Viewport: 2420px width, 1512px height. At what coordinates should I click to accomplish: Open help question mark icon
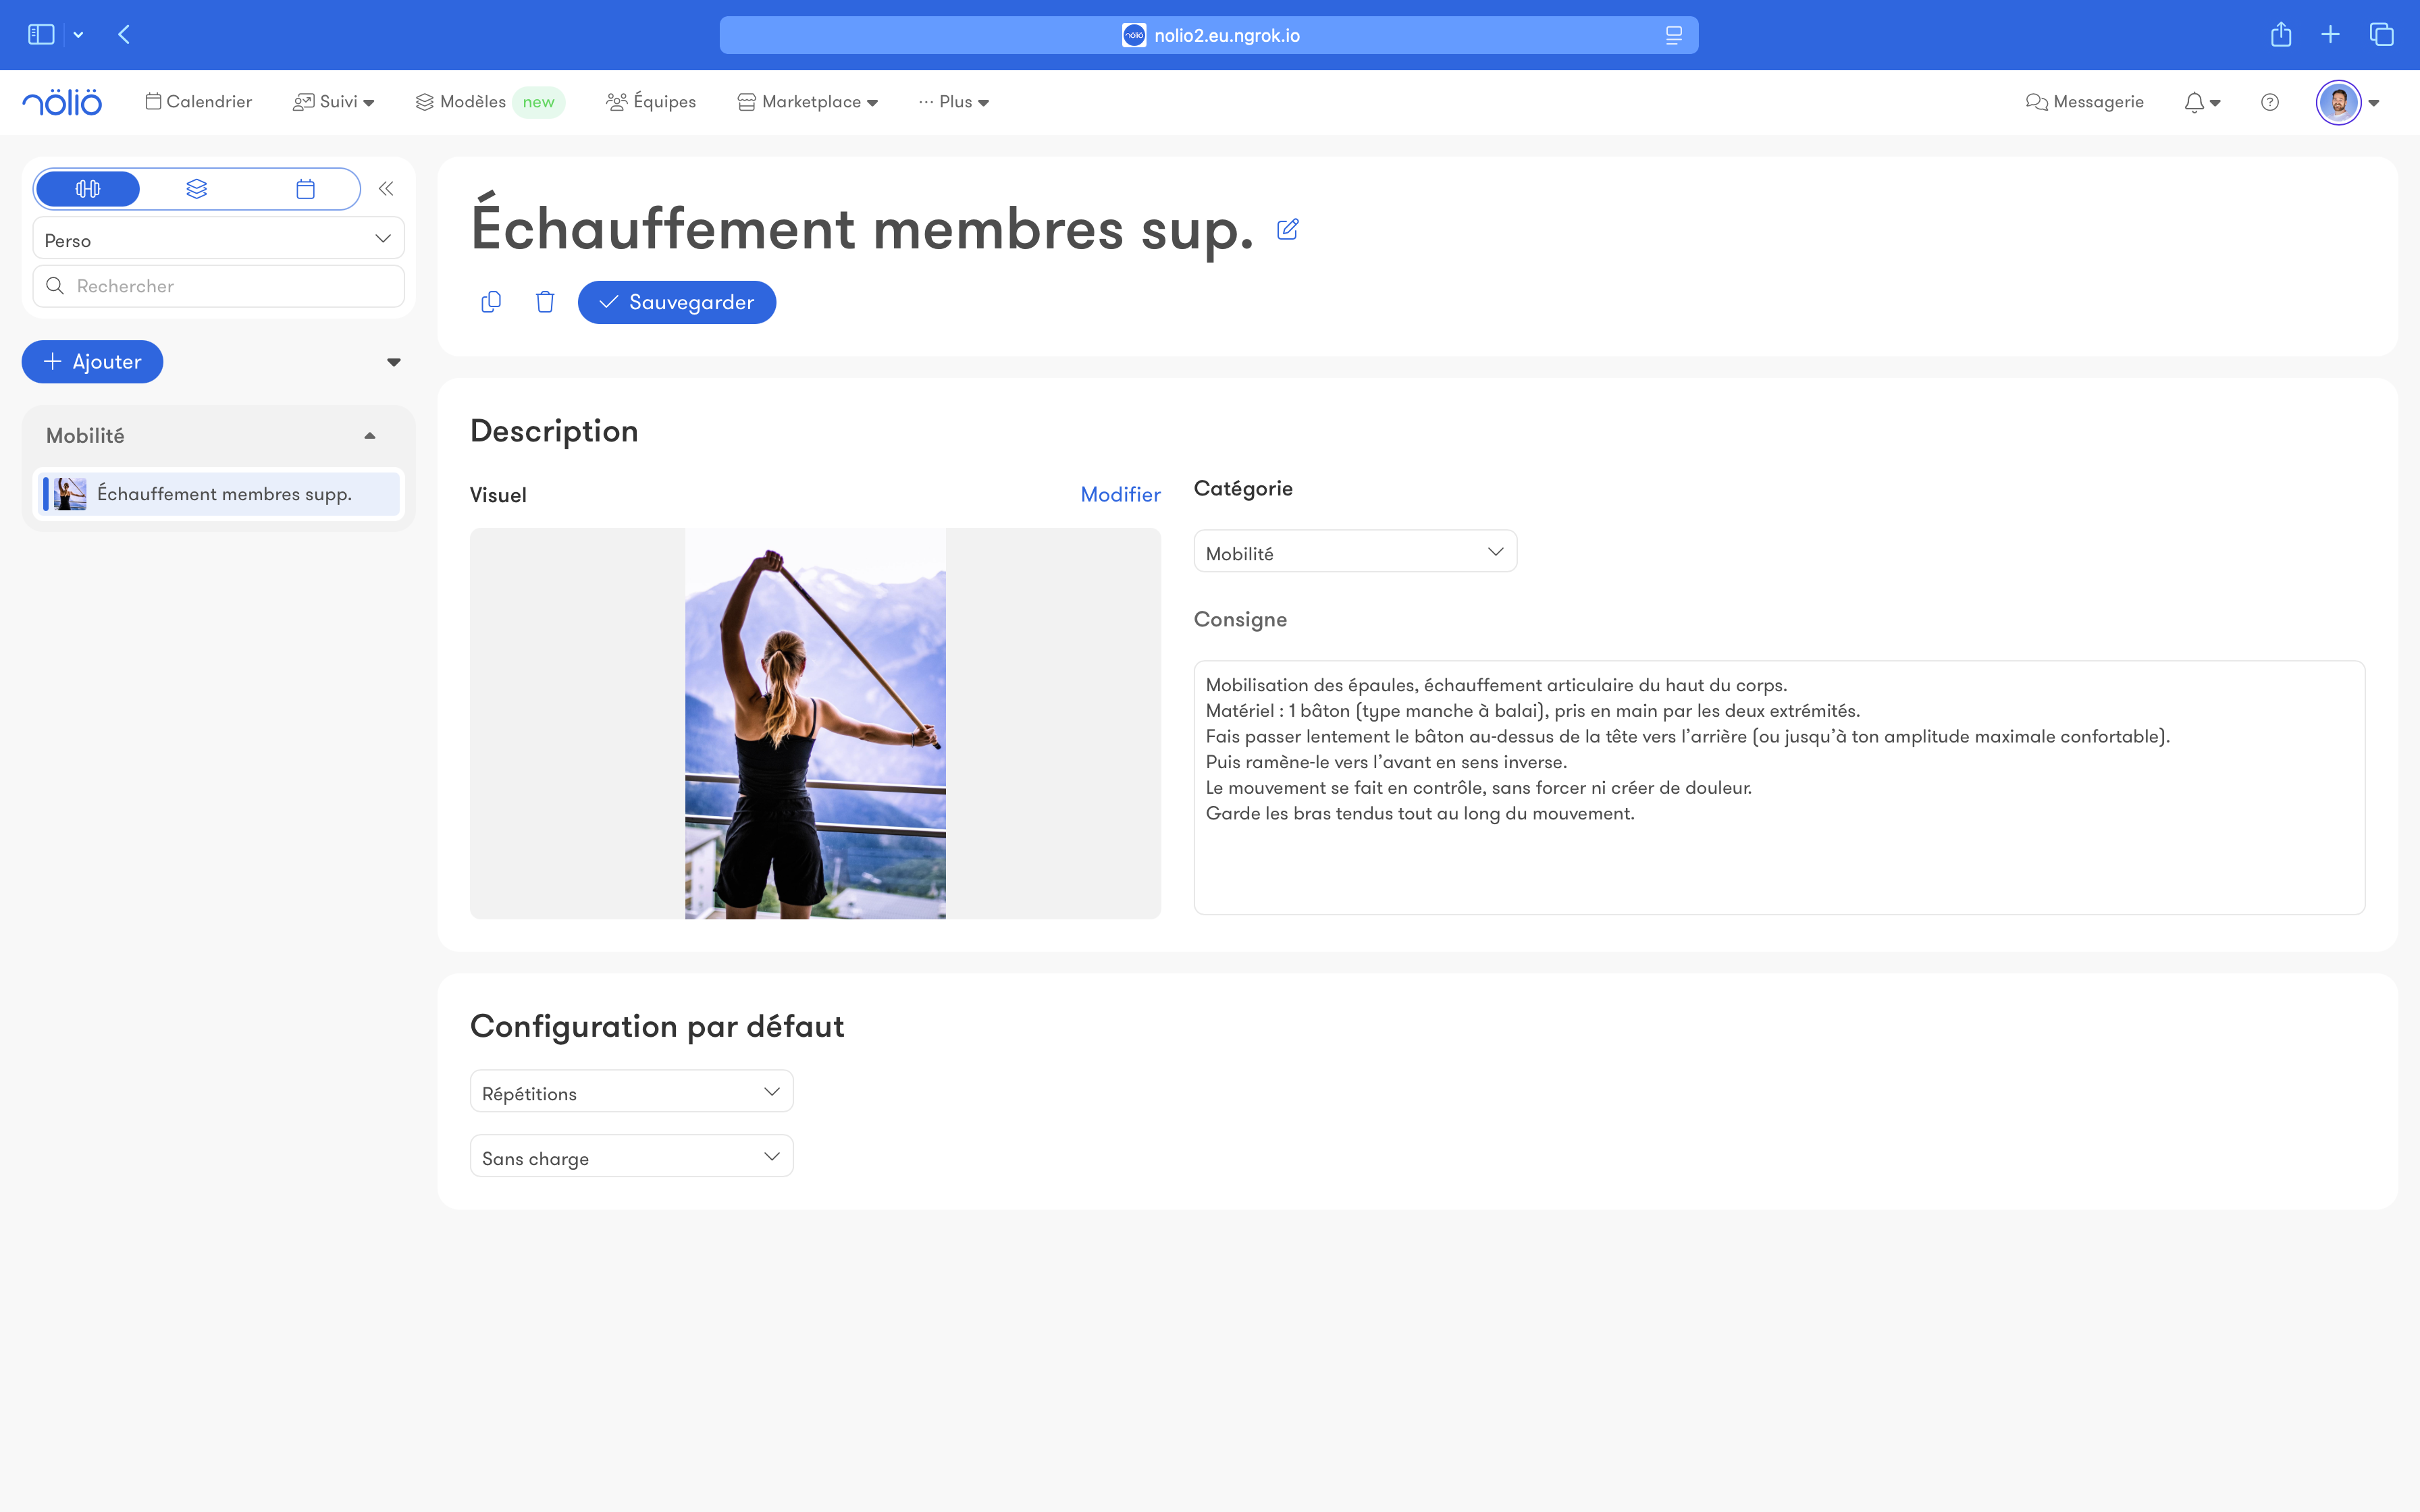[x=2270, y=102]
